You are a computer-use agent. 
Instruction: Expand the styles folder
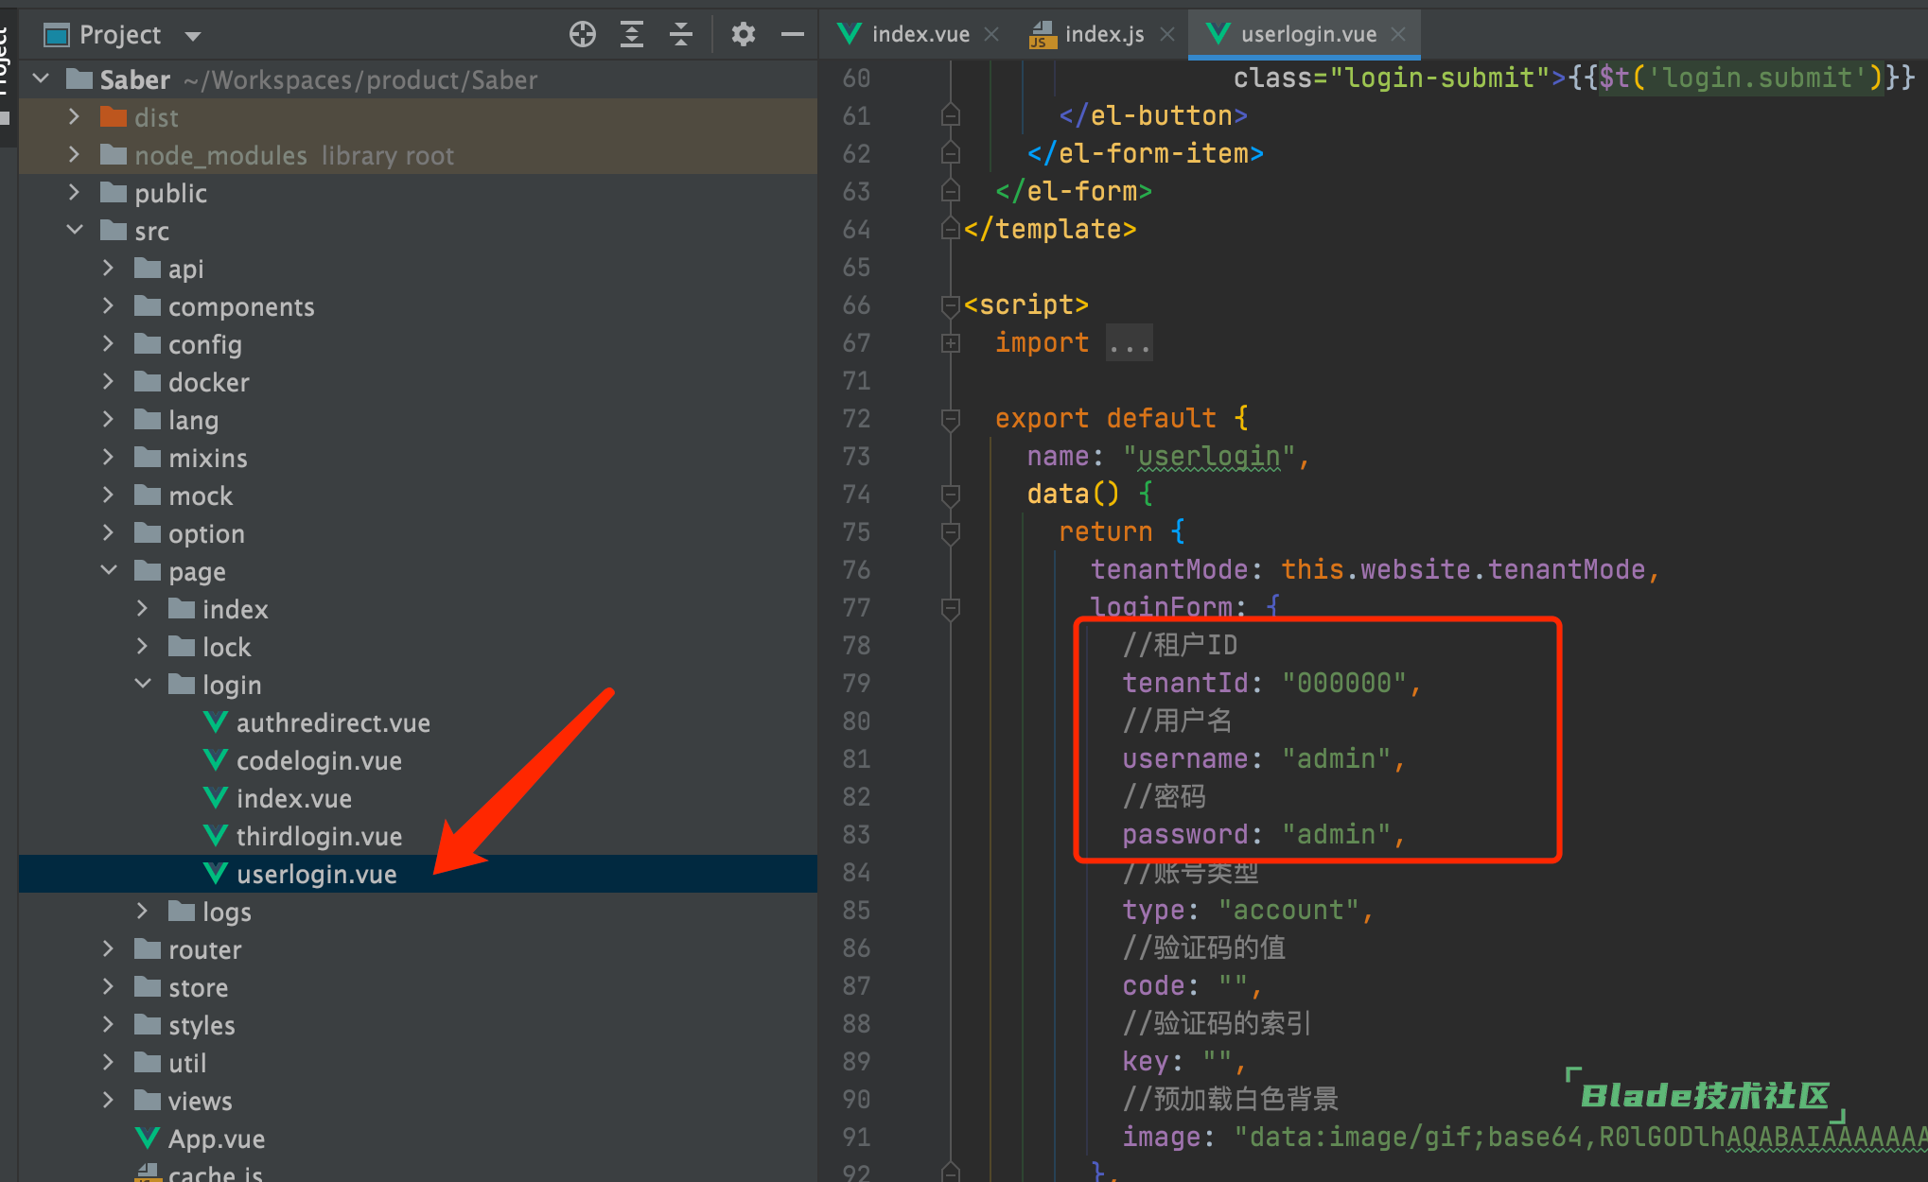point(108,1024)
